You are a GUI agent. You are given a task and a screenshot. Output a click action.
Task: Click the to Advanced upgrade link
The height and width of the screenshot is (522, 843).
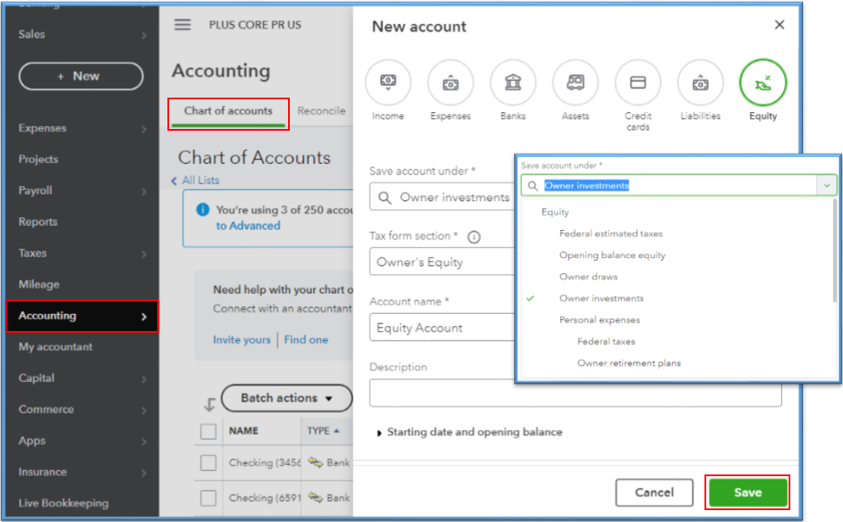(248, 226)
